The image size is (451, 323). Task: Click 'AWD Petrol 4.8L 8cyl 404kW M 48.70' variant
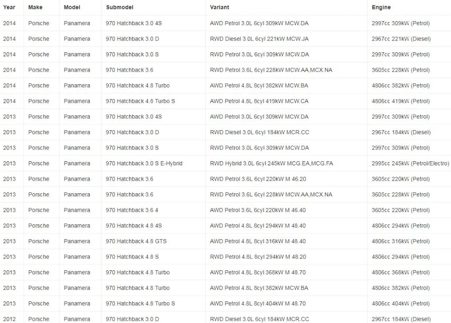(258, 304)
